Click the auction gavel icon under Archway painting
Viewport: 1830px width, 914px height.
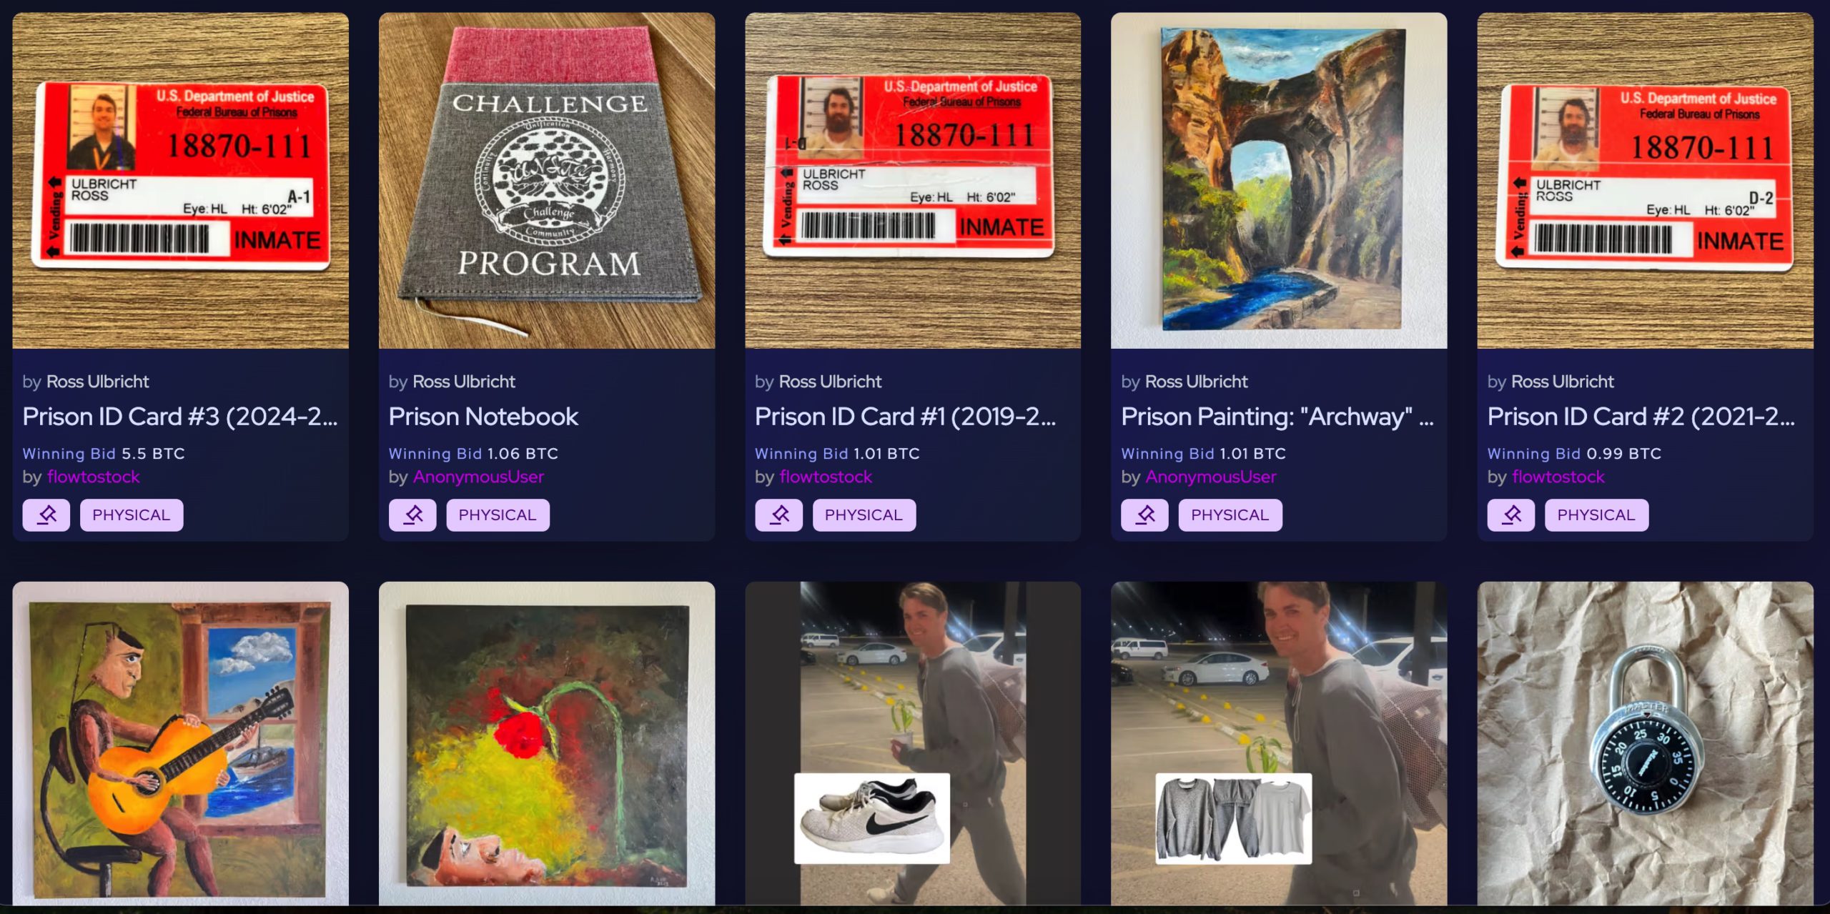(1144, 515)
